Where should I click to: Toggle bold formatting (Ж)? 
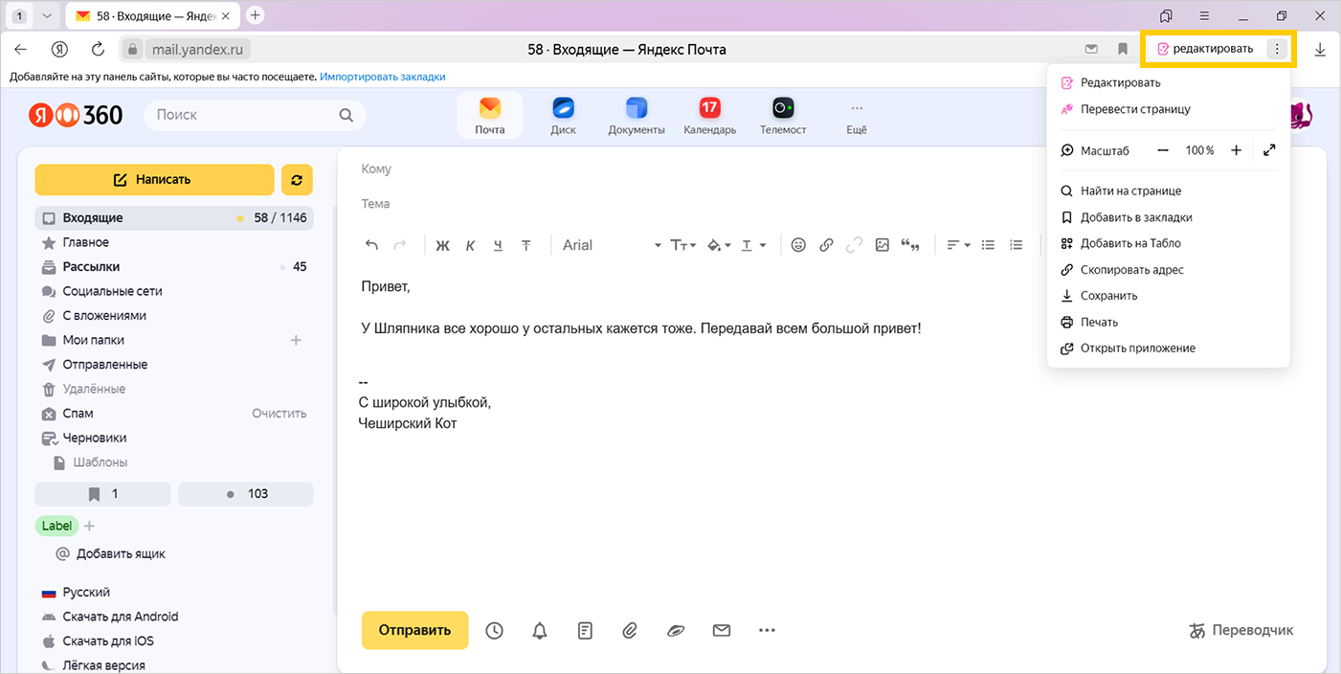coord(442,246)
